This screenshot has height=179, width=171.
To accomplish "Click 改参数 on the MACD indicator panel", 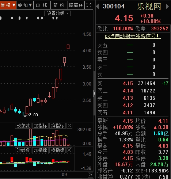I will (x=23, y=150).
